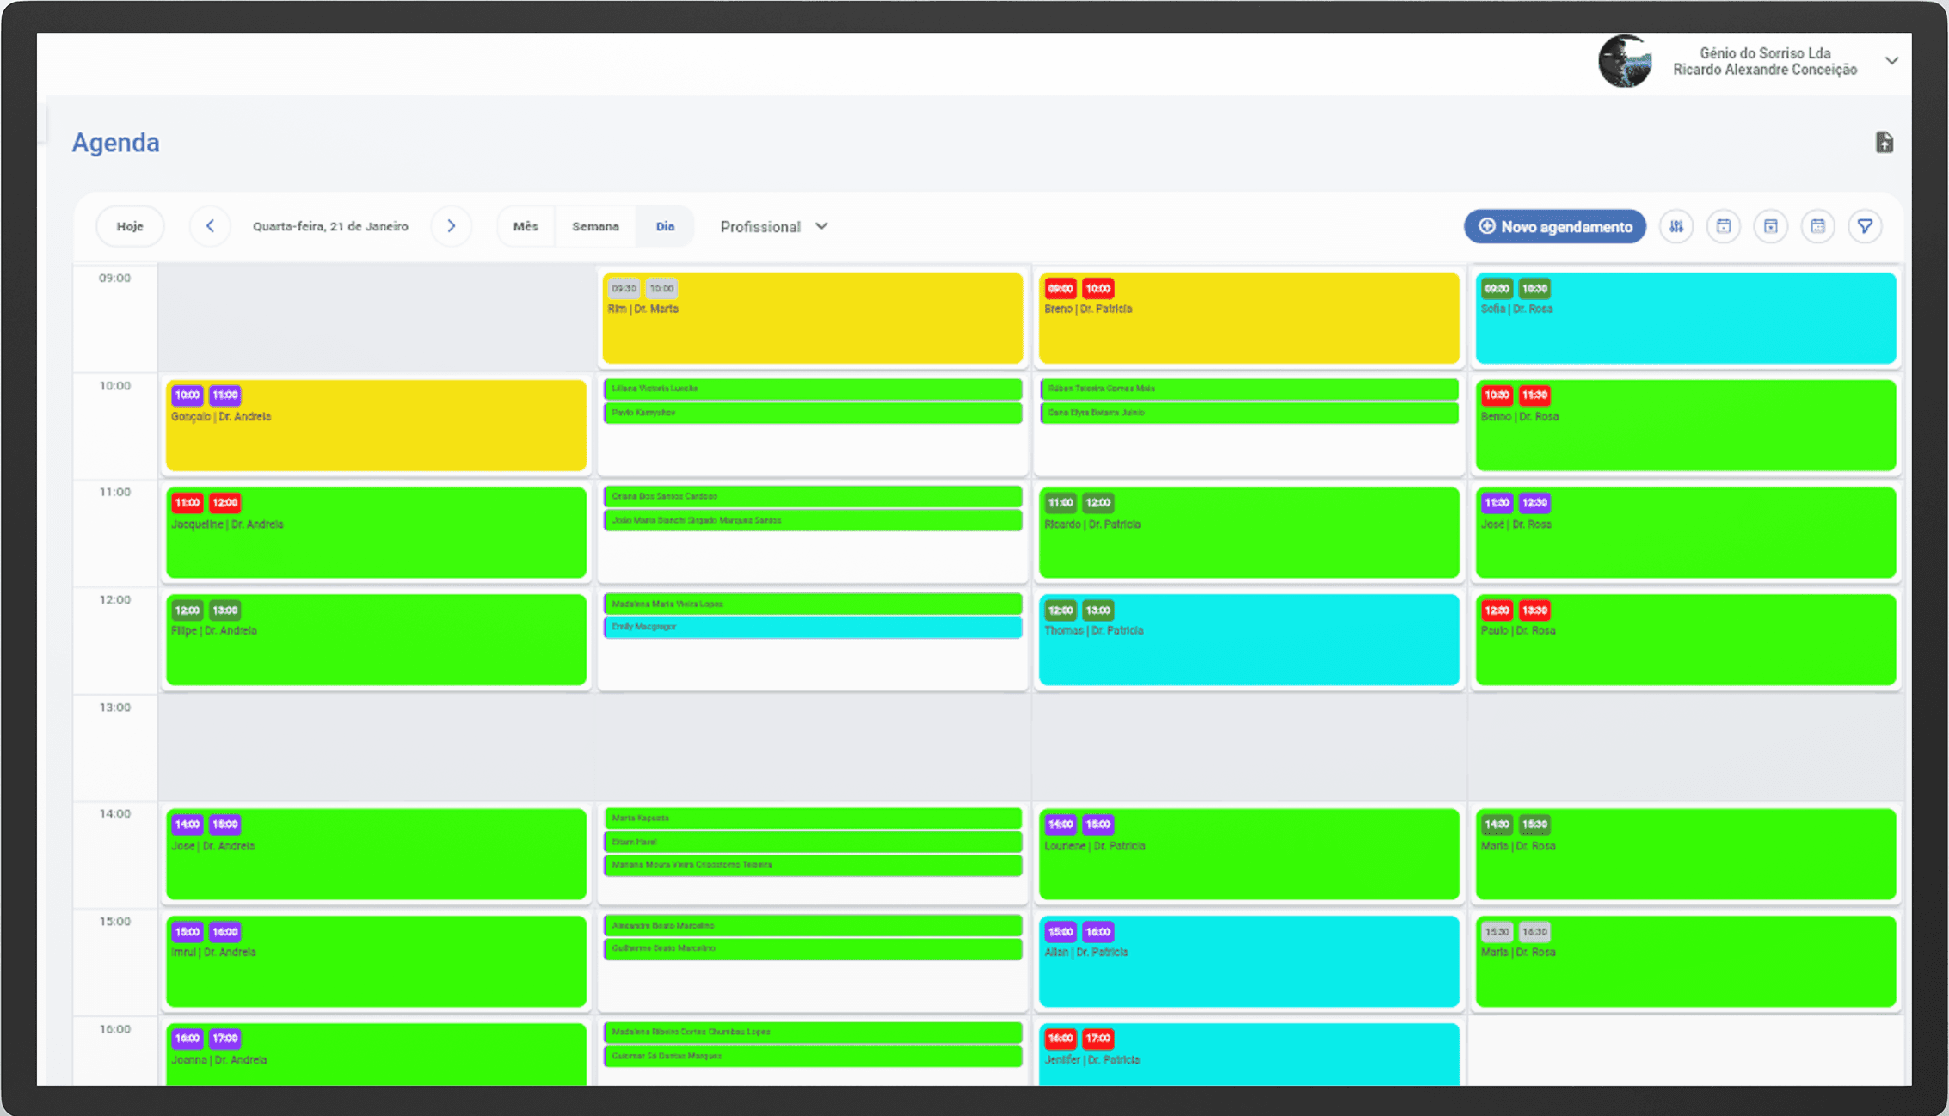Click the Hoje button
1949x1116 pixels.
tap(130, 226)
